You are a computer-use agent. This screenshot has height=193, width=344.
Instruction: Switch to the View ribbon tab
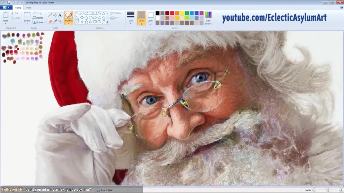(29, 8)
